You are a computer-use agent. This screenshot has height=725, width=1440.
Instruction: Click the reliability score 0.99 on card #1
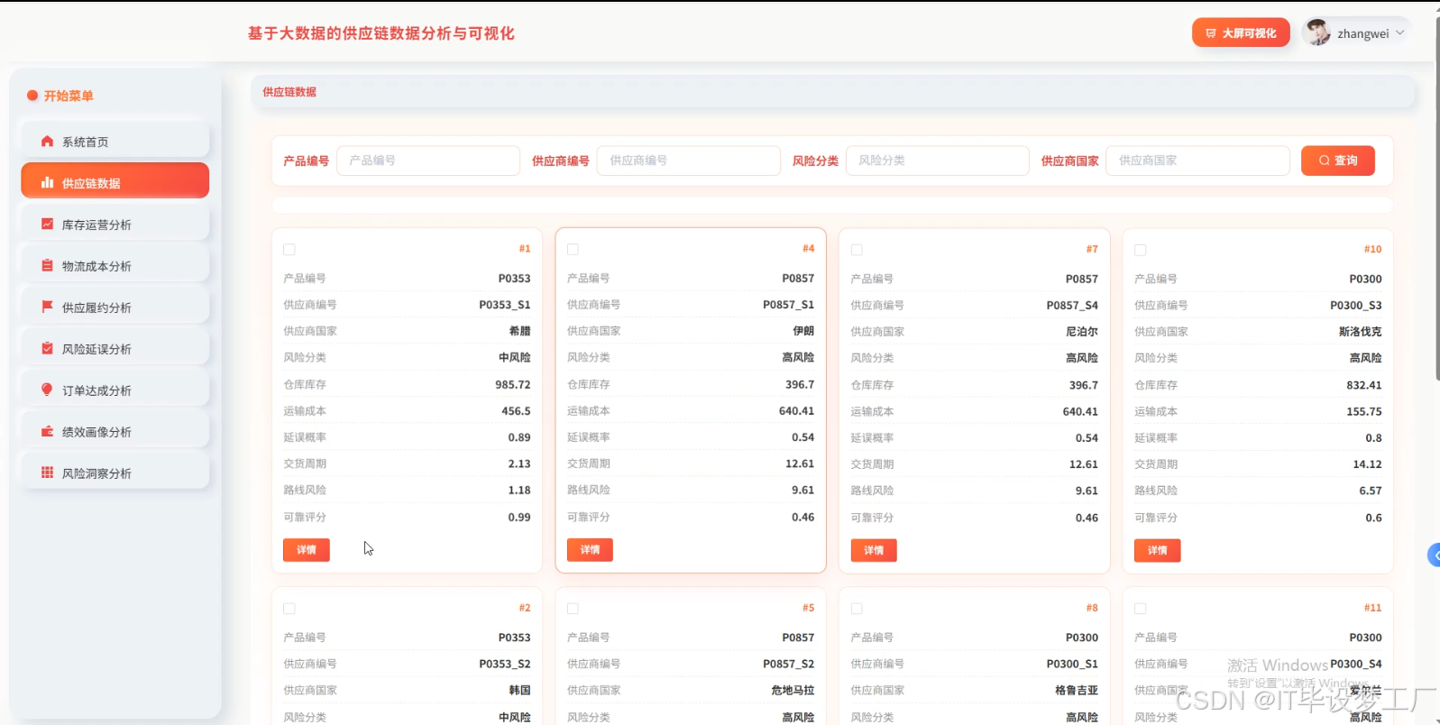point(519,517)
